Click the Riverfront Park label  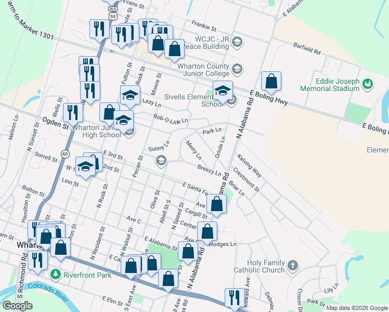[x=87, y=275]
